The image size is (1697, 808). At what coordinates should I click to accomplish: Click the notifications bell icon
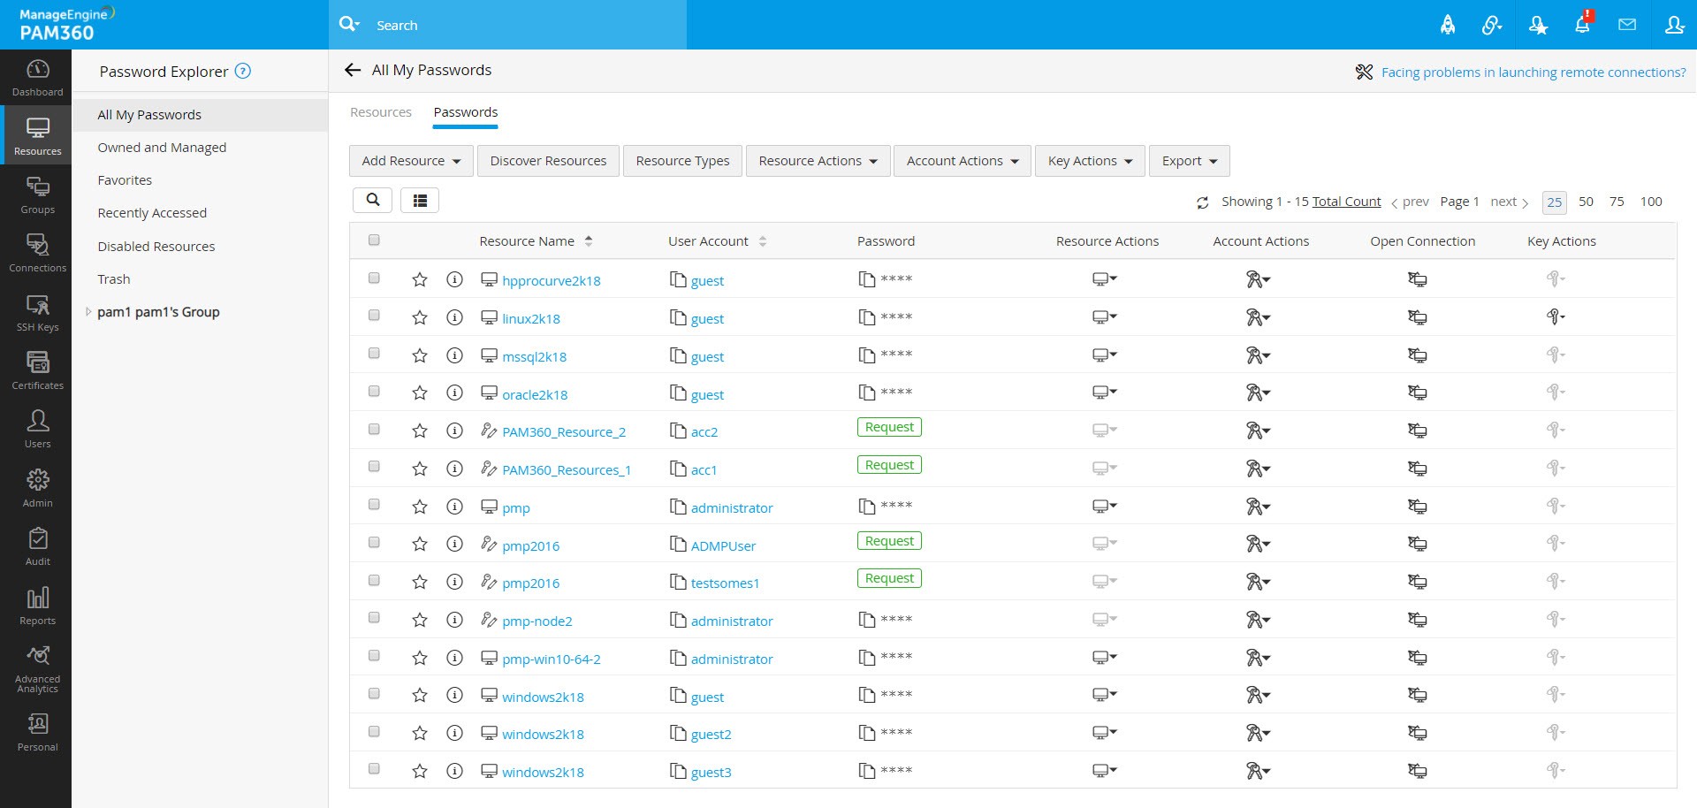1582,24
